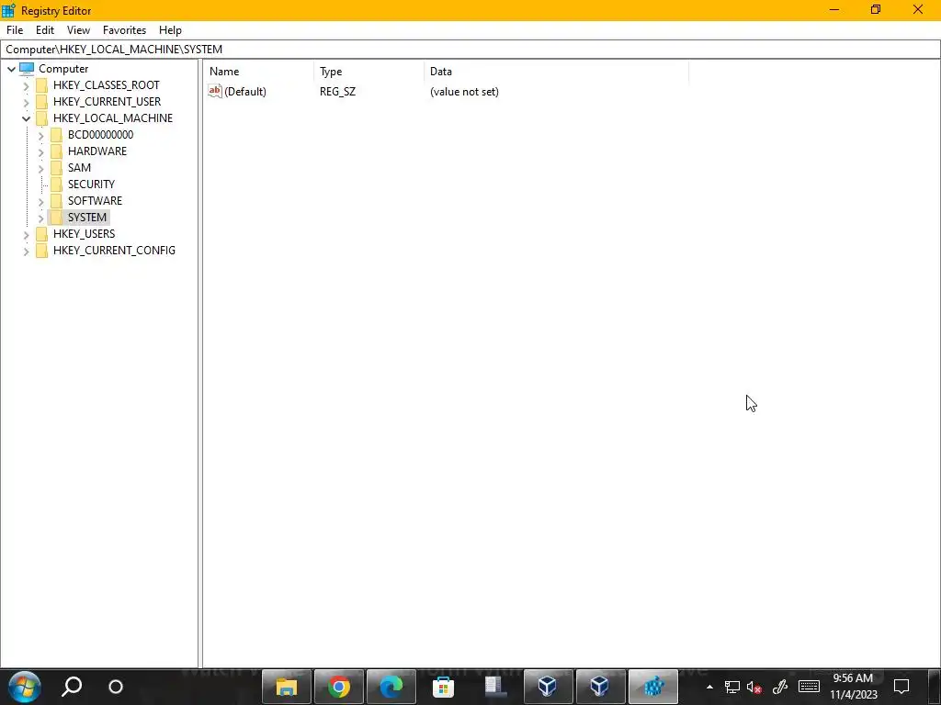
Task: Click the SAM folder icon
Action: (x=56, y=168)
